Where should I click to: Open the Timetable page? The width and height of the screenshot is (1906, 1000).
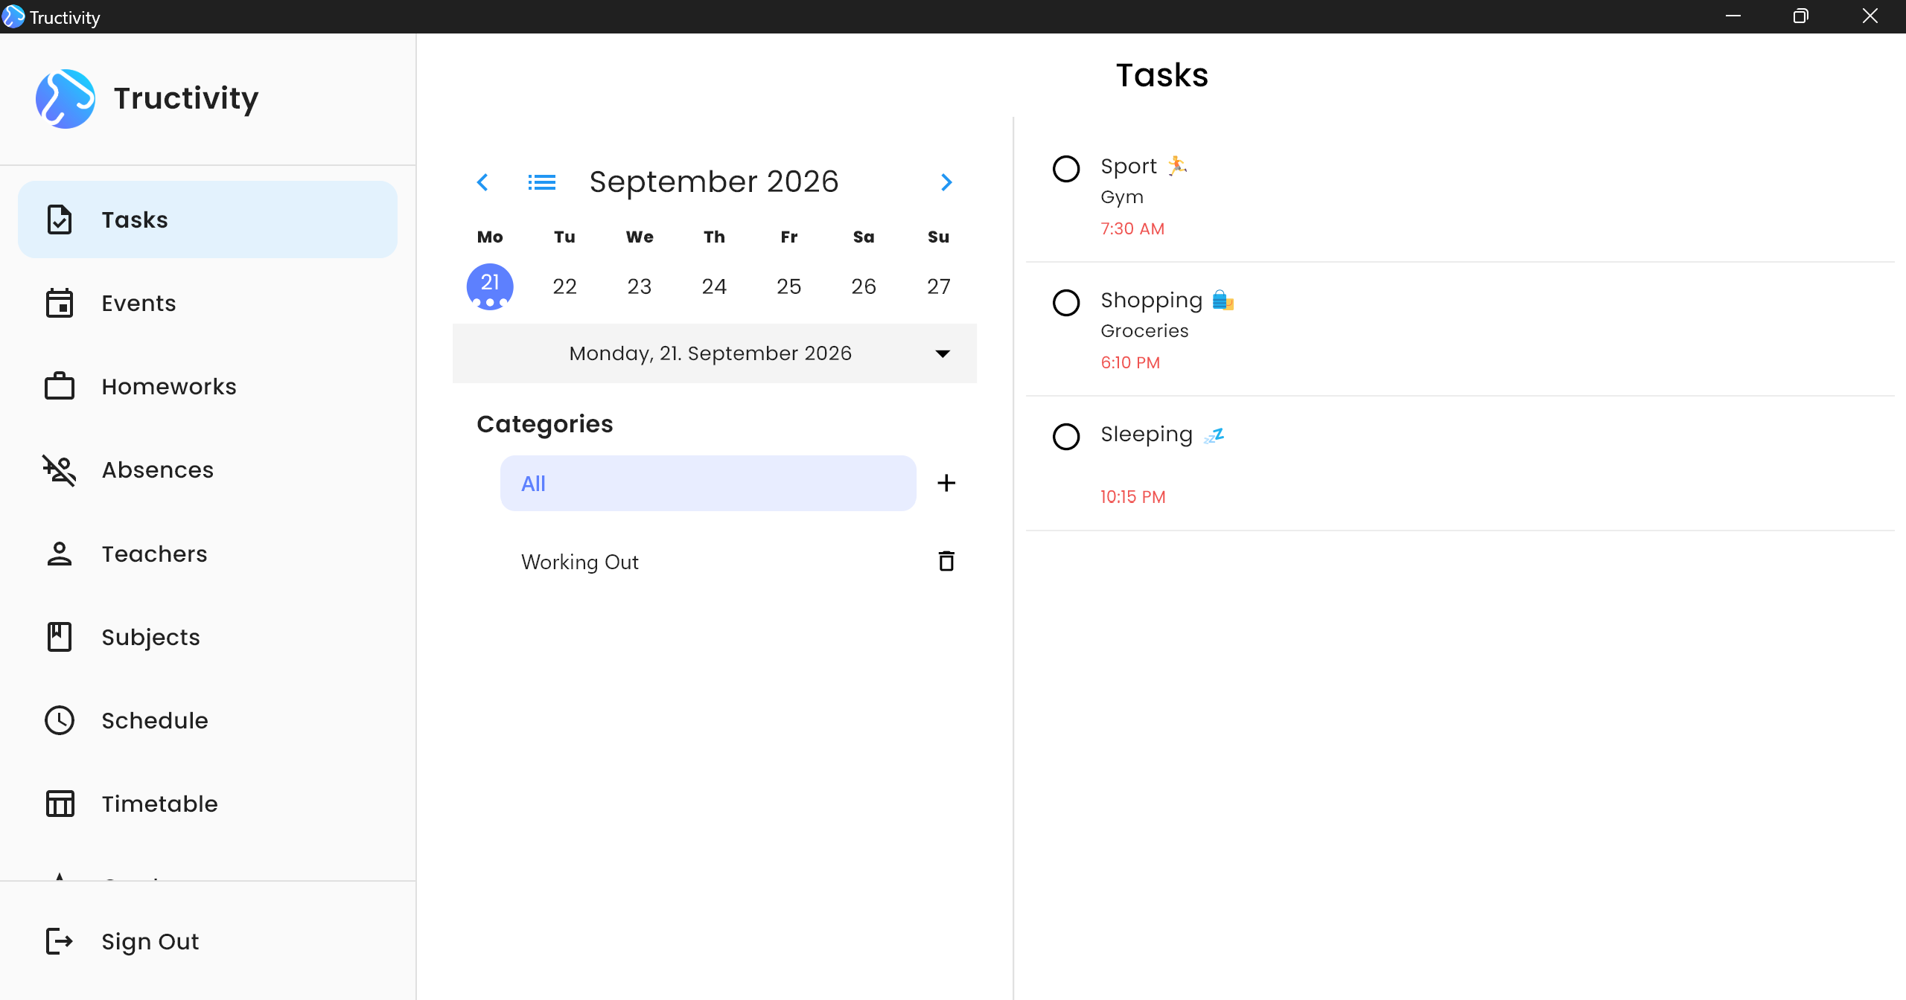coord(208,804)
